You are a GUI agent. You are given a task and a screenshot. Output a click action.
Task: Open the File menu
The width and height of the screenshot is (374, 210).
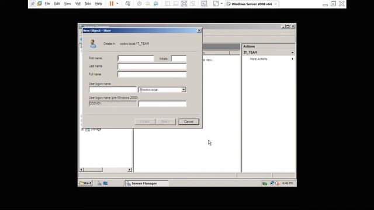pos(47,3)
